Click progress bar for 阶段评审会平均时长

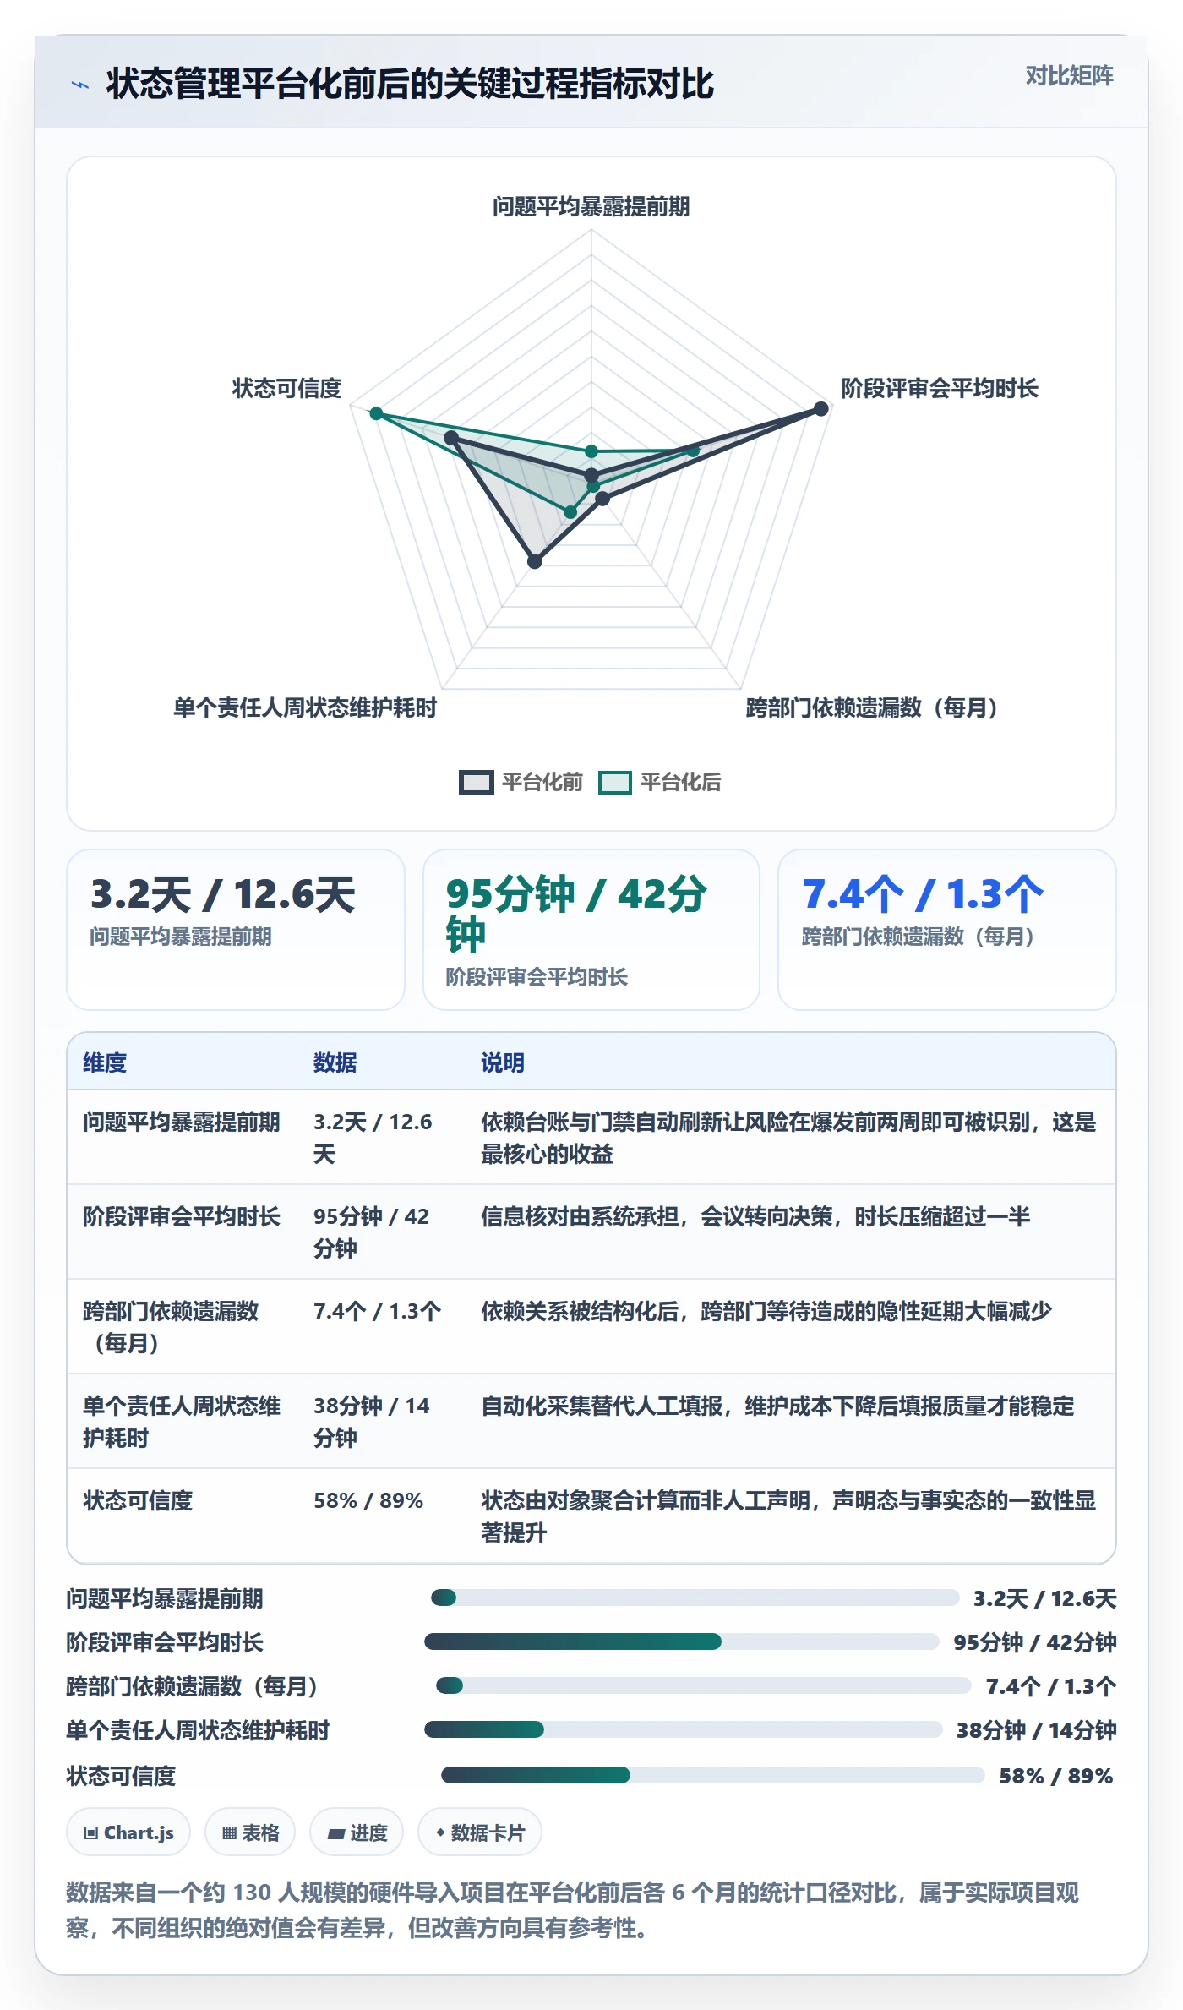(x=681, y=1641)
